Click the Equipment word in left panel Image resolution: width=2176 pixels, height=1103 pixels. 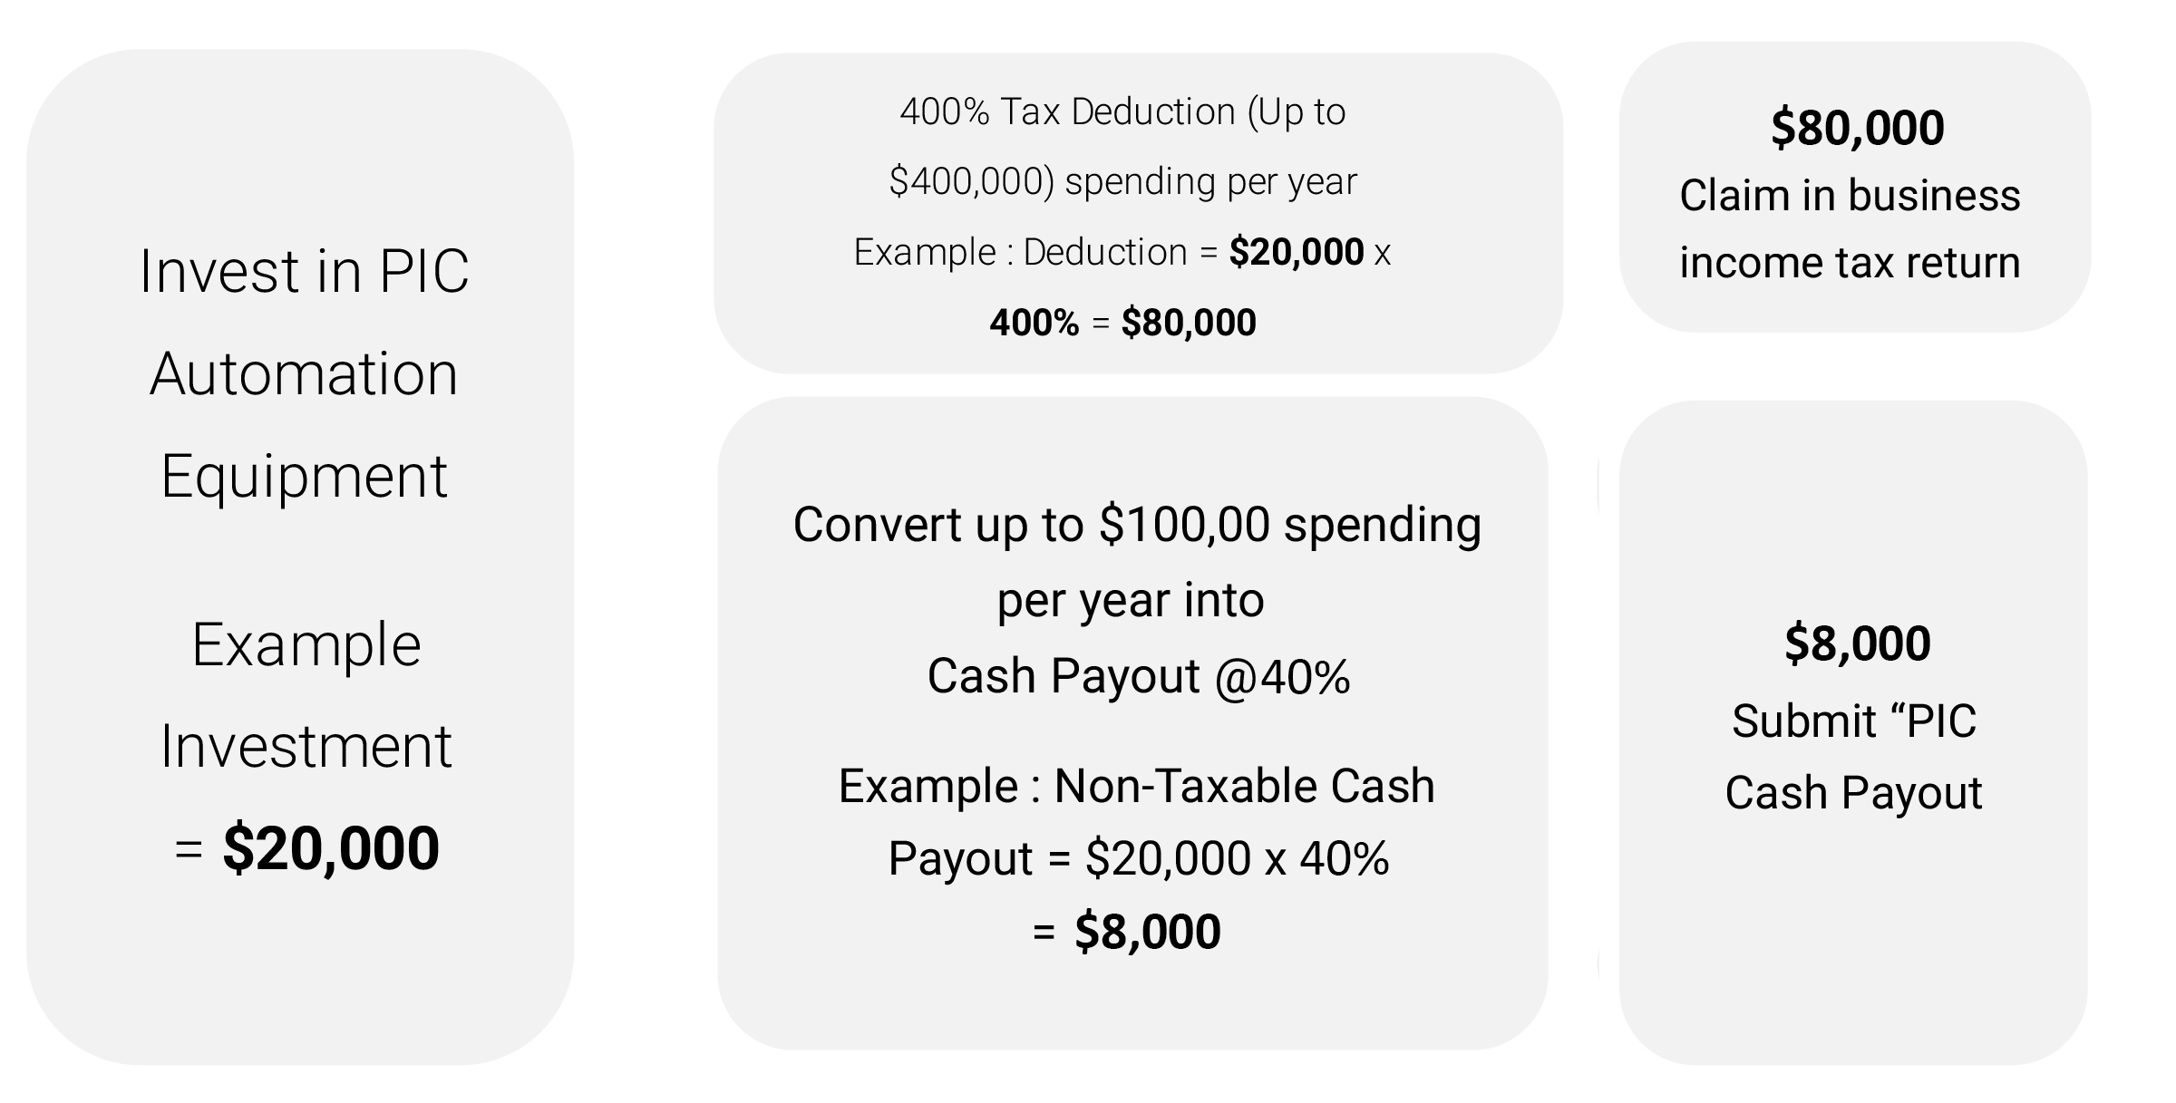pyautogui.click(x=304, y=477)
